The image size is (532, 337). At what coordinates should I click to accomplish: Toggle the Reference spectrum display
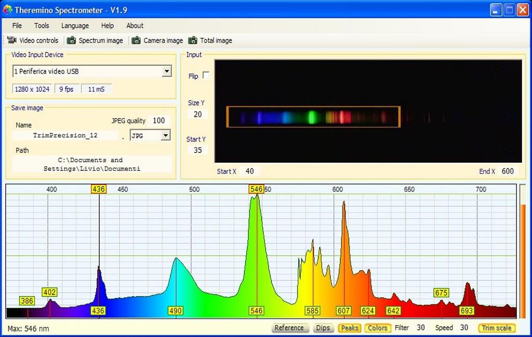(x=290, y=328)
